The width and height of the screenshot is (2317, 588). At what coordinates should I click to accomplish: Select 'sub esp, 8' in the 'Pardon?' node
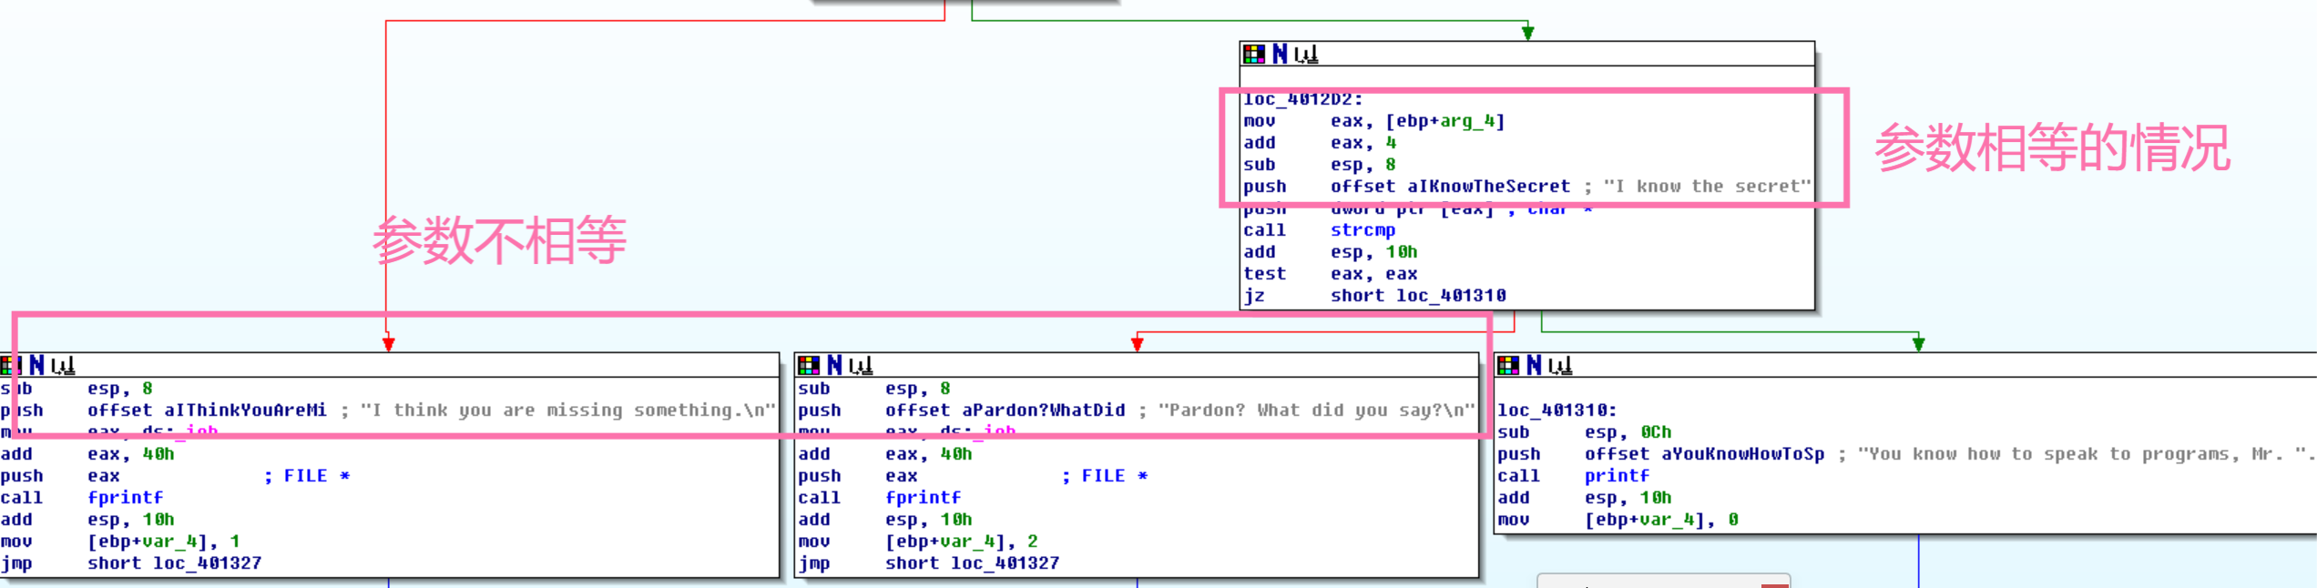874,389
